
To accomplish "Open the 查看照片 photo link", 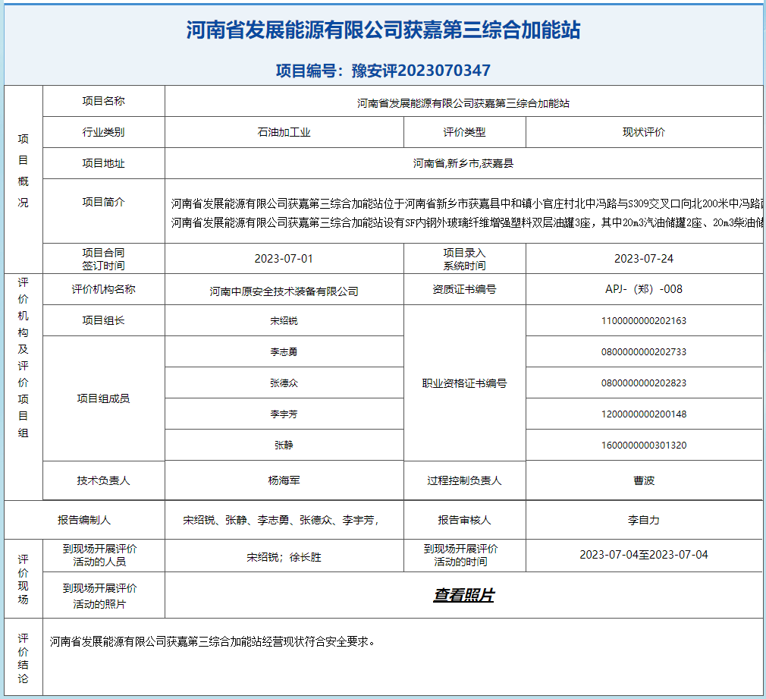I will click(463, 595).
